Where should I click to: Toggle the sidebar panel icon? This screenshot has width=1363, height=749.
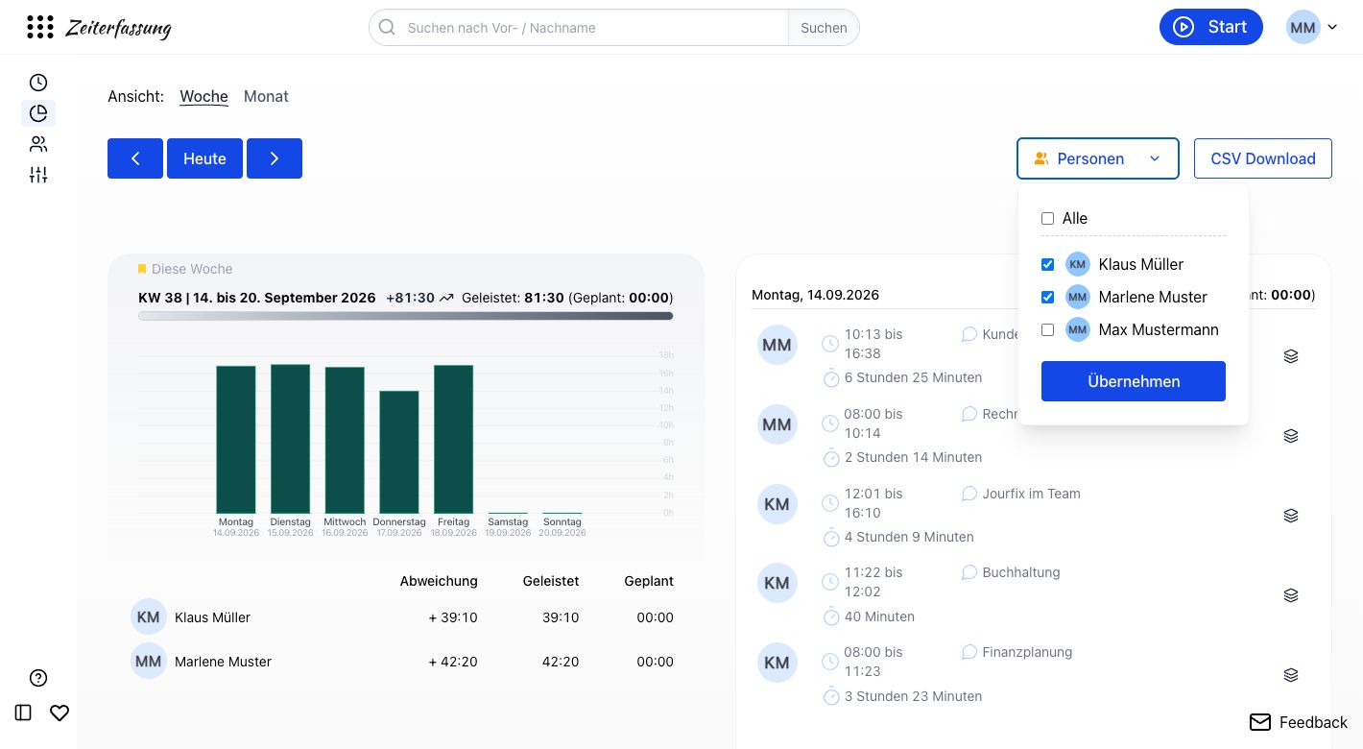[24, 713]
